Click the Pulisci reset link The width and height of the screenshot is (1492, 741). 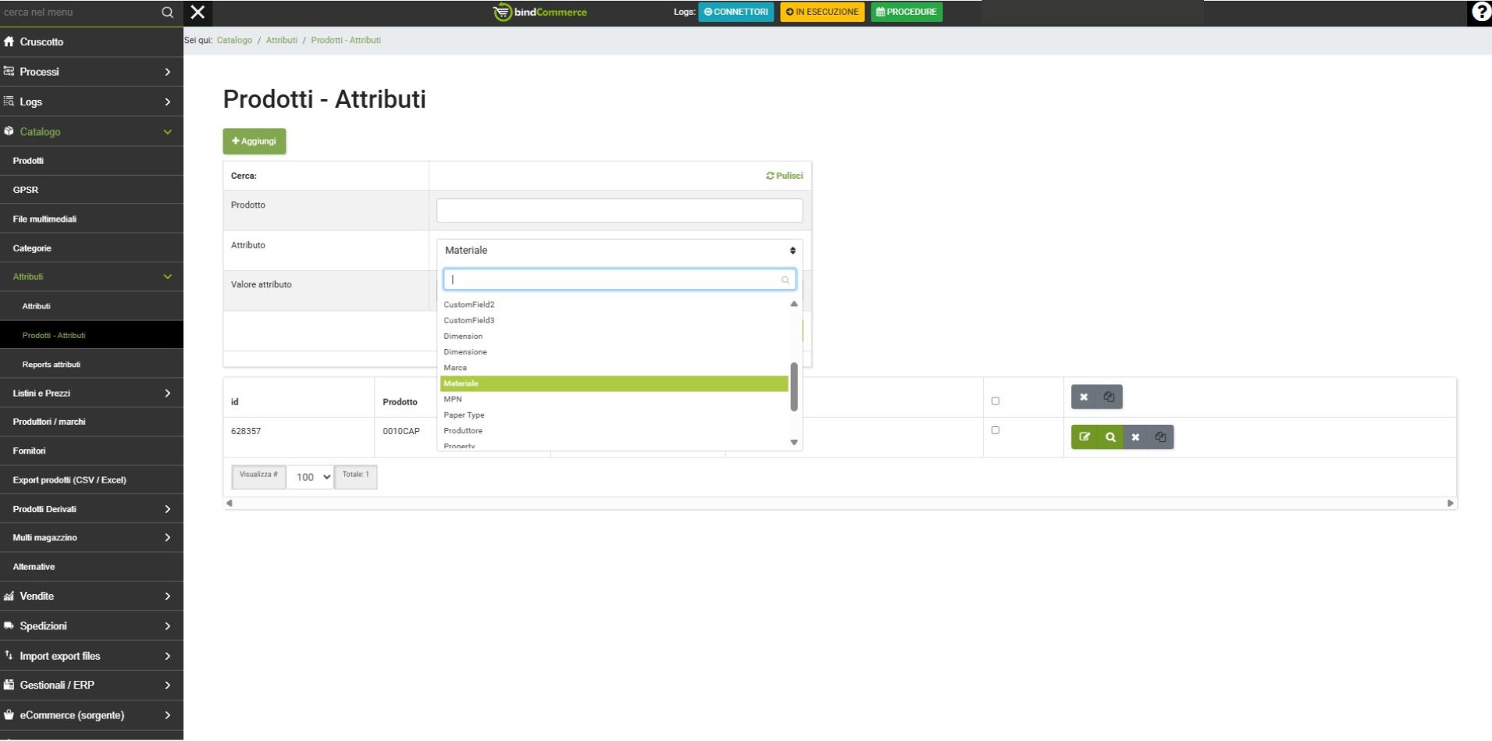(x=785, y=176)
